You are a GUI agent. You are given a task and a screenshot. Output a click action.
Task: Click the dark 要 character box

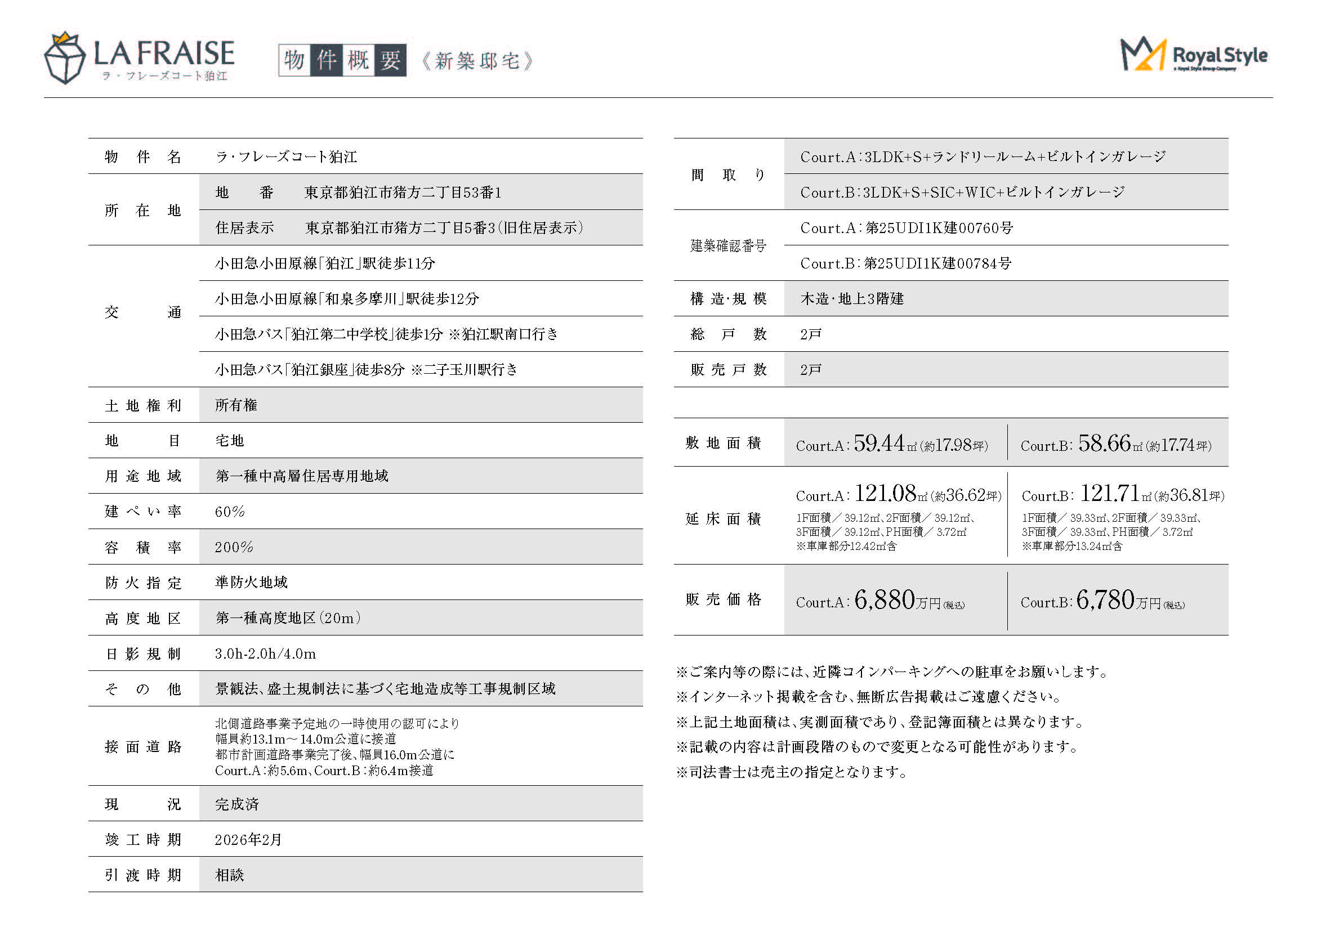pos(391,60)
